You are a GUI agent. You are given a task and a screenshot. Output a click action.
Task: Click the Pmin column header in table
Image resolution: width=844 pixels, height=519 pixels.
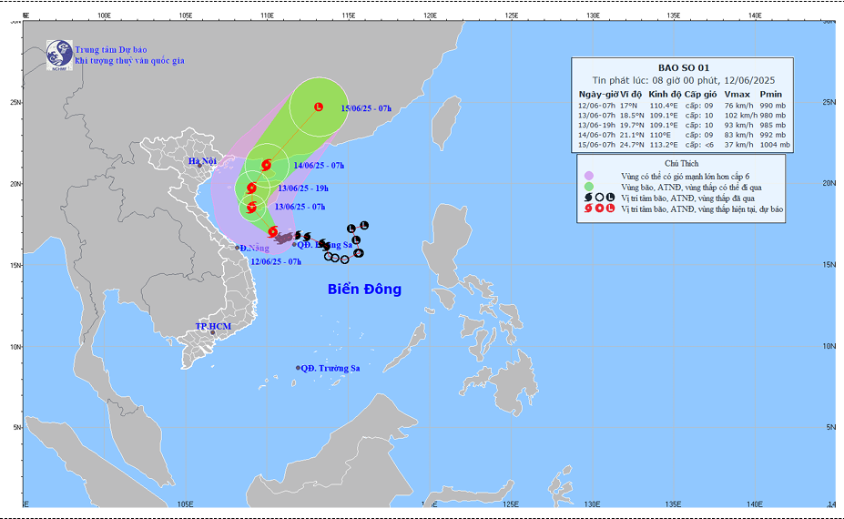click(771, 94)
